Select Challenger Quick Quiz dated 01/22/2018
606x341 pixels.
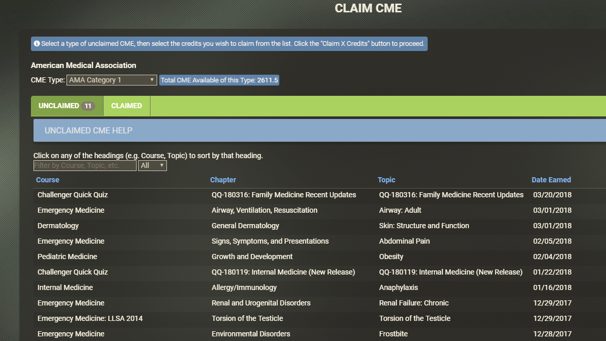point(319,272)
